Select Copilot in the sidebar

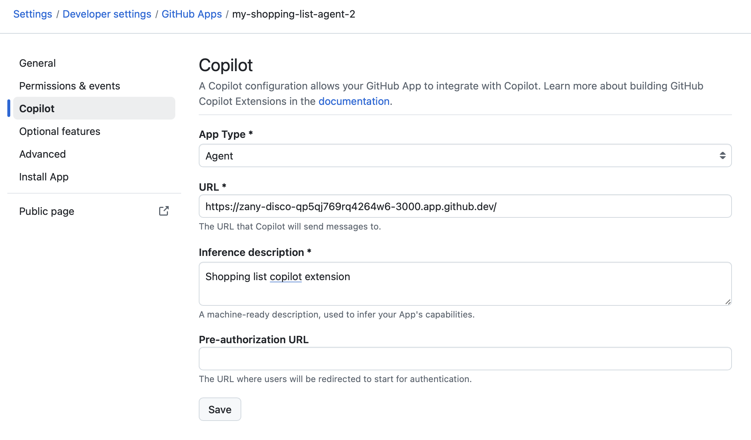(37, 109)
